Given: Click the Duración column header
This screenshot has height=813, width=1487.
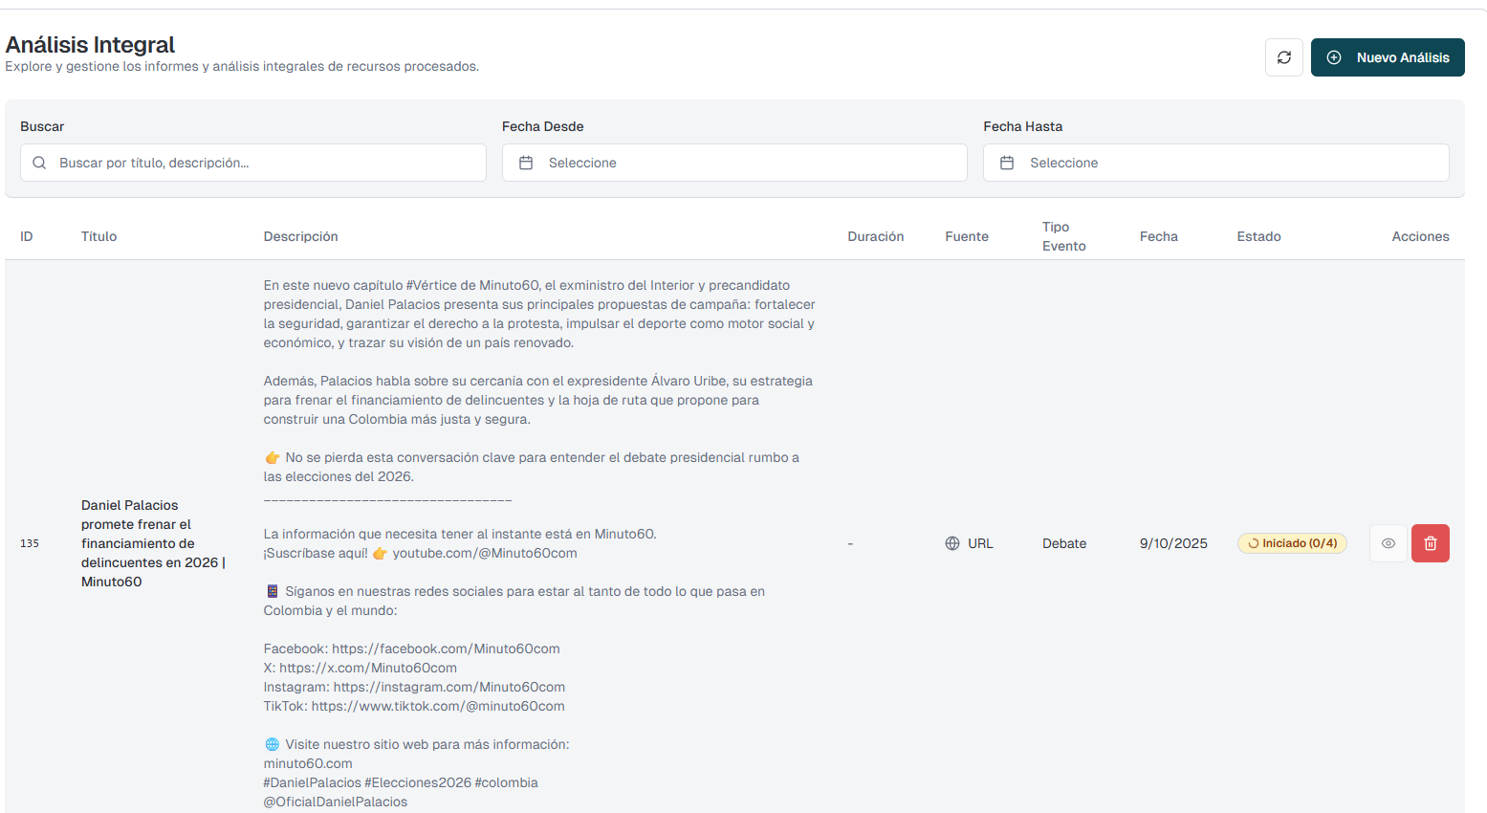Looking at the screenshot, I should (875, 236).
